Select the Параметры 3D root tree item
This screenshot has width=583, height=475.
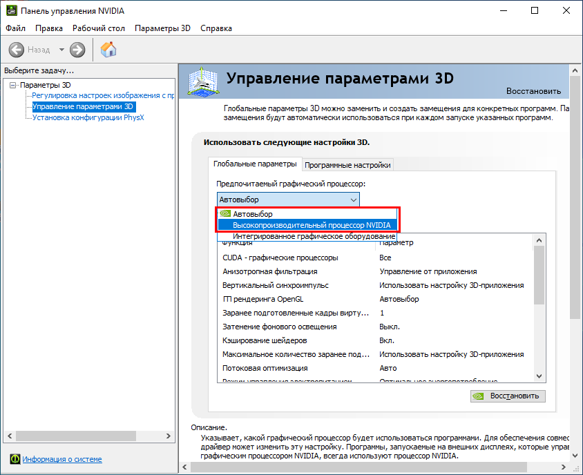point(46,85)
